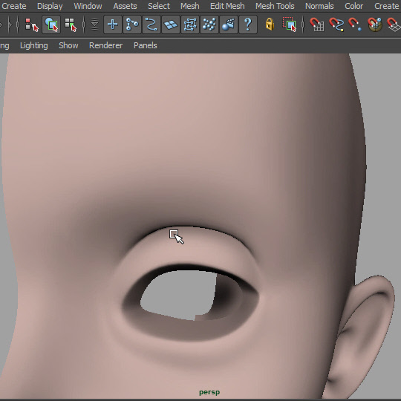Open the Mesh Tools menu
The width and height of the screenshot is (401, 401).
pyautogui.click(x=275, y=6)
